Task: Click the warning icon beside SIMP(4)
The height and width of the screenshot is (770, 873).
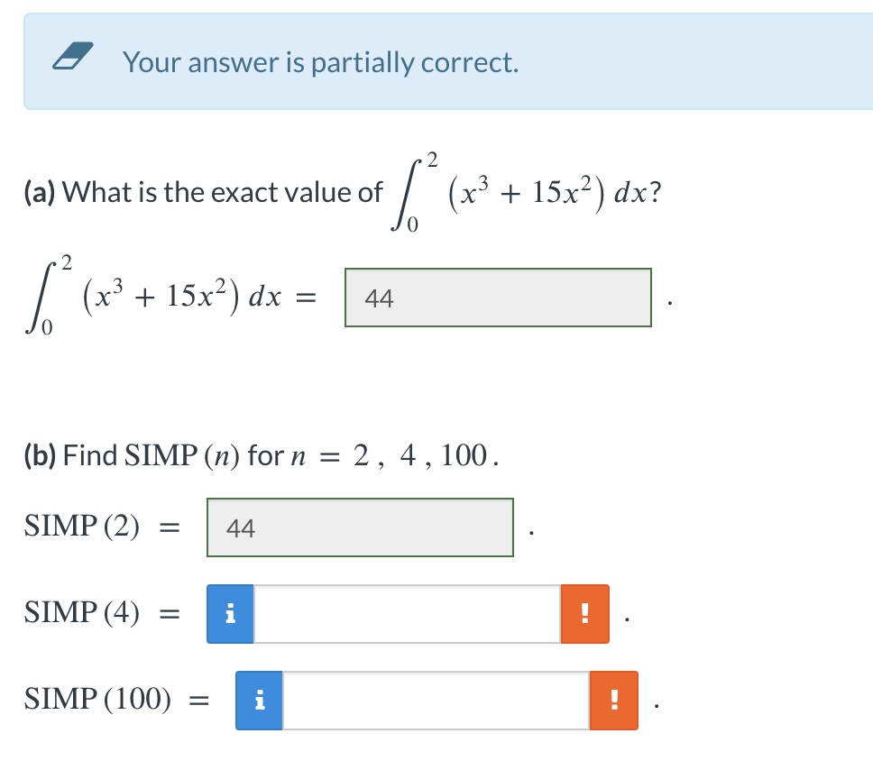Action: [584, 613]
